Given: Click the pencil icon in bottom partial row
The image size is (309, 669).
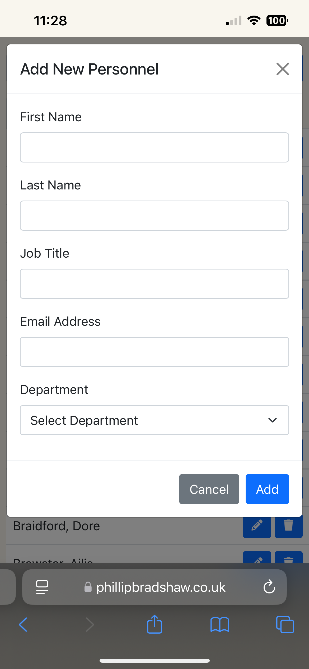Looking at the screenshot, I should point(257,558).
